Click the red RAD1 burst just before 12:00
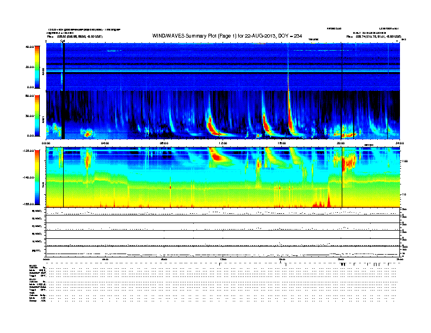This screenshot has height=333, width=431. tap(211, 126)
